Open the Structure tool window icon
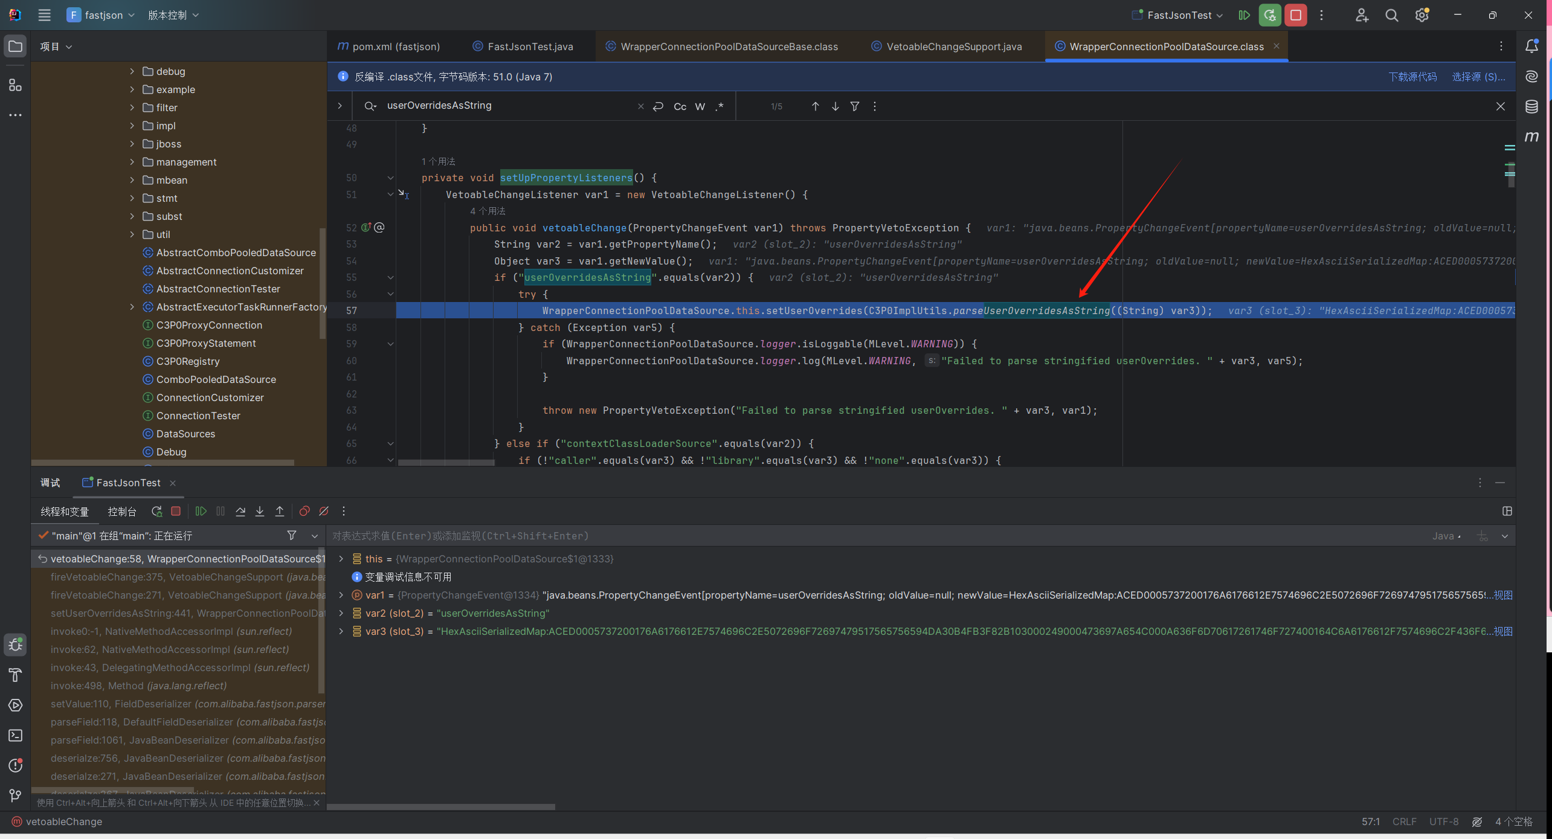The height and width of the screenshot is (839, 1552). pyautogui.click(x=16, y=85)
